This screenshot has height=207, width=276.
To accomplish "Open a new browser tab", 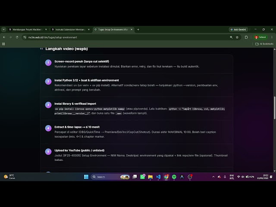I will coord(138,30).
